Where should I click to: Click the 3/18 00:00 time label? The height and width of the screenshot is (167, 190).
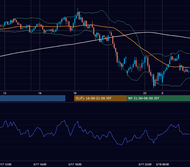162,164
